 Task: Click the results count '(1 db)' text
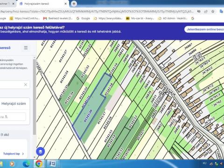coord(5,134)
